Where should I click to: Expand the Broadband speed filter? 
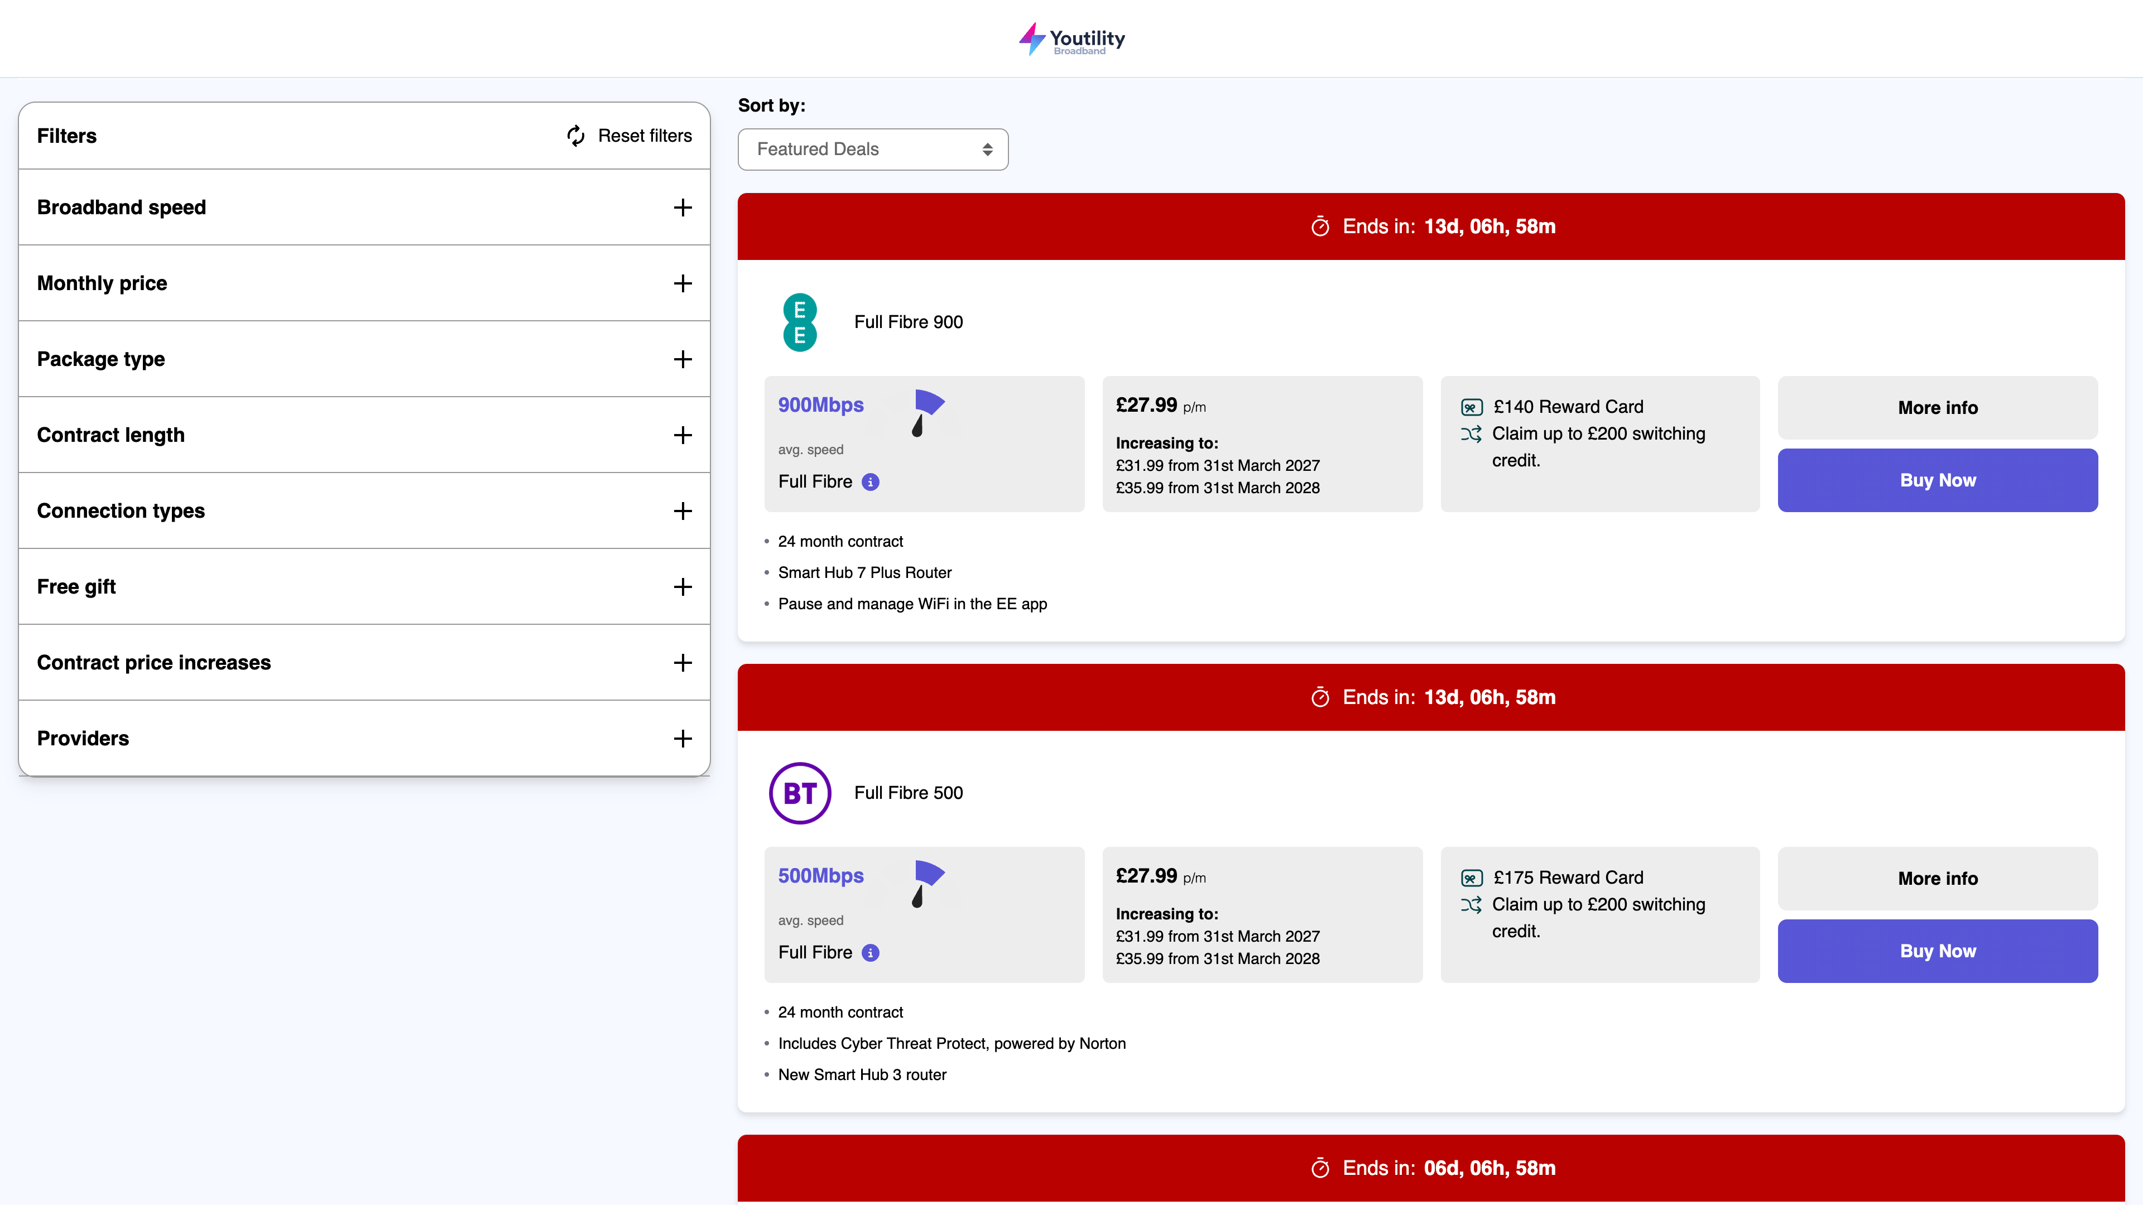[x=364, y=207]
